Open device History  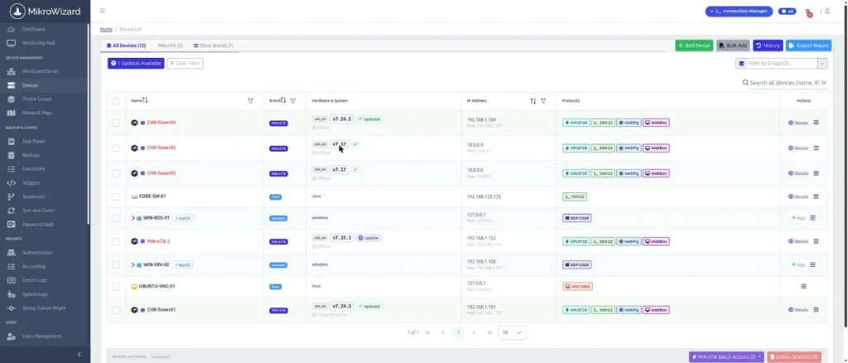click(768, 46)
